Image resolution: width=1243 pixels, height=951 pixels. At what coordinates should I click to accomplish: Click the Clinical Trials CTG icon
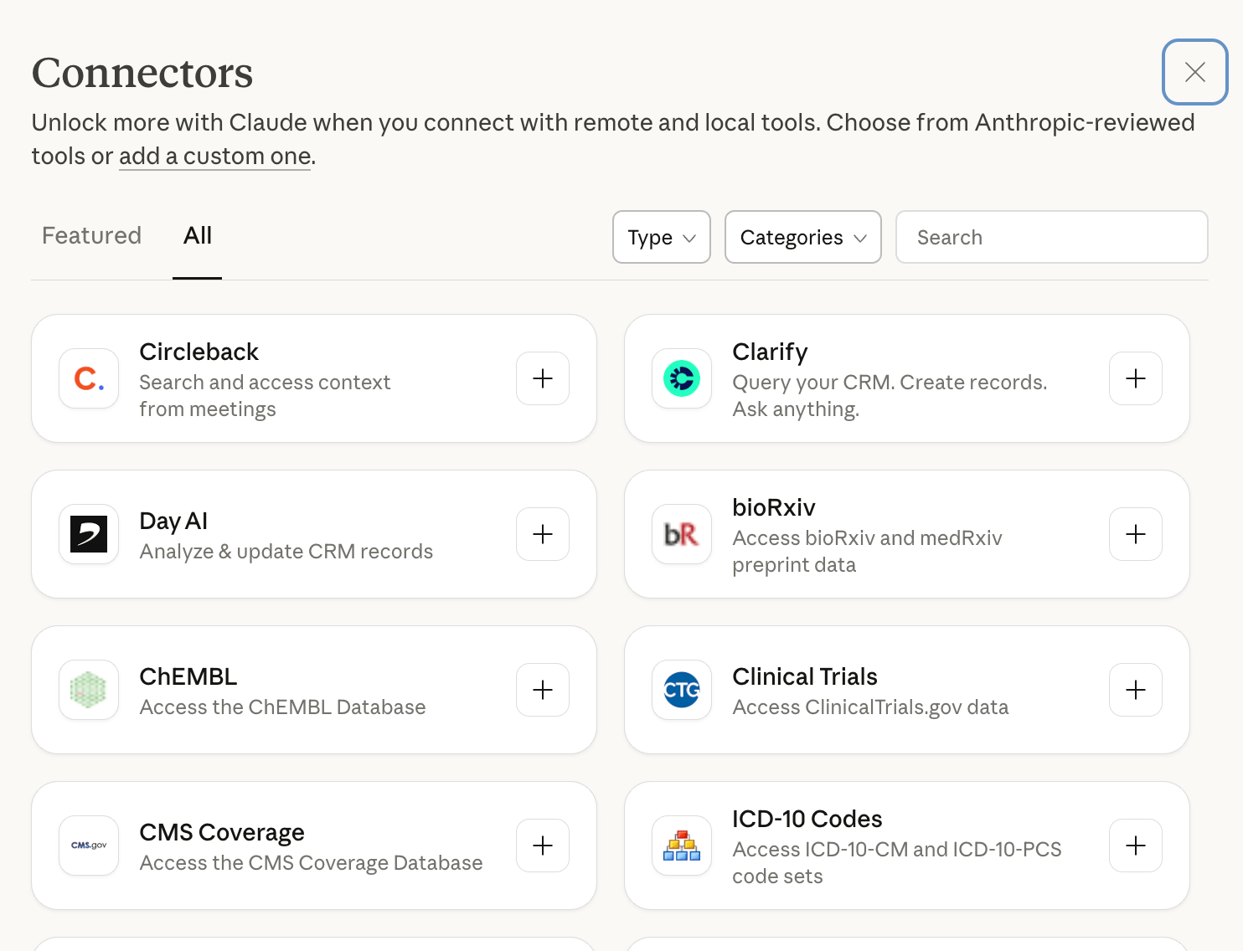682,690
